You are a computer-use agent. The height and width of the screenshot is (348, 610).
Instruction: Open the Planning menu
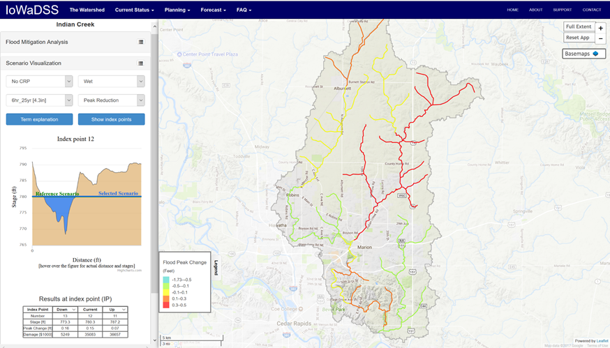point(177,10)
